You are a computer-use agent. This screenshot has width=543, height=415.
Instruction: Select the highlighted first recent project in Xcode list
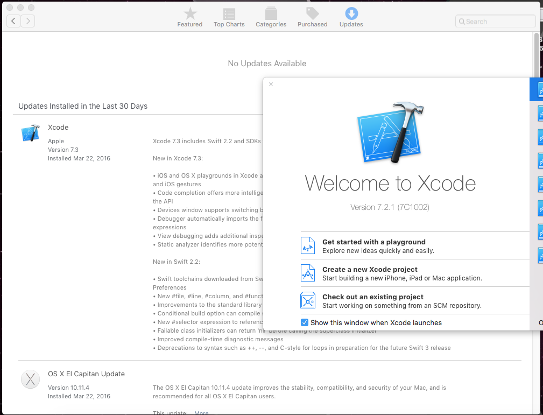[536, 90]
